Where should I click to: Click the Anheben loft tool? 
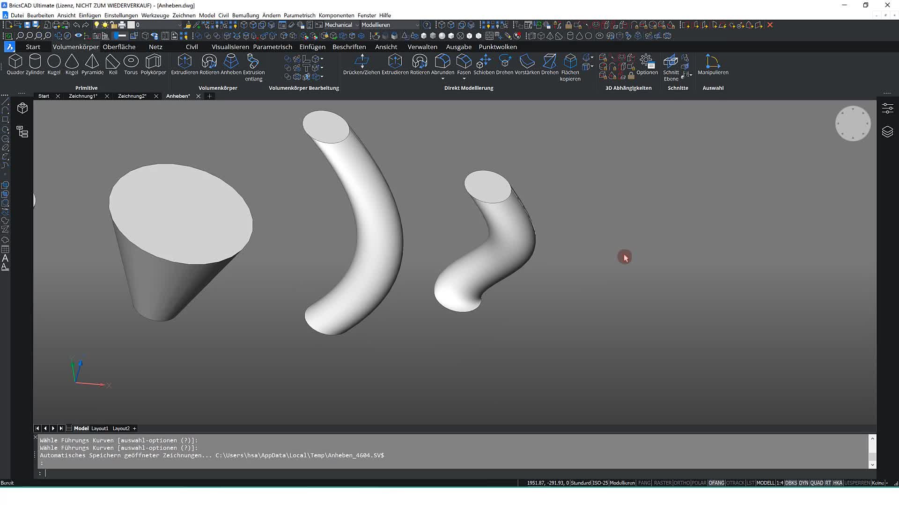pos(231,64)
